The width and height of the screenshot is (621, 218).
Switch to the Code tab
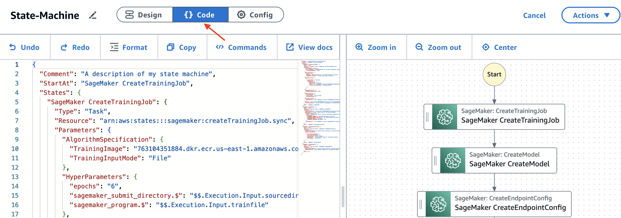(200, 15)
